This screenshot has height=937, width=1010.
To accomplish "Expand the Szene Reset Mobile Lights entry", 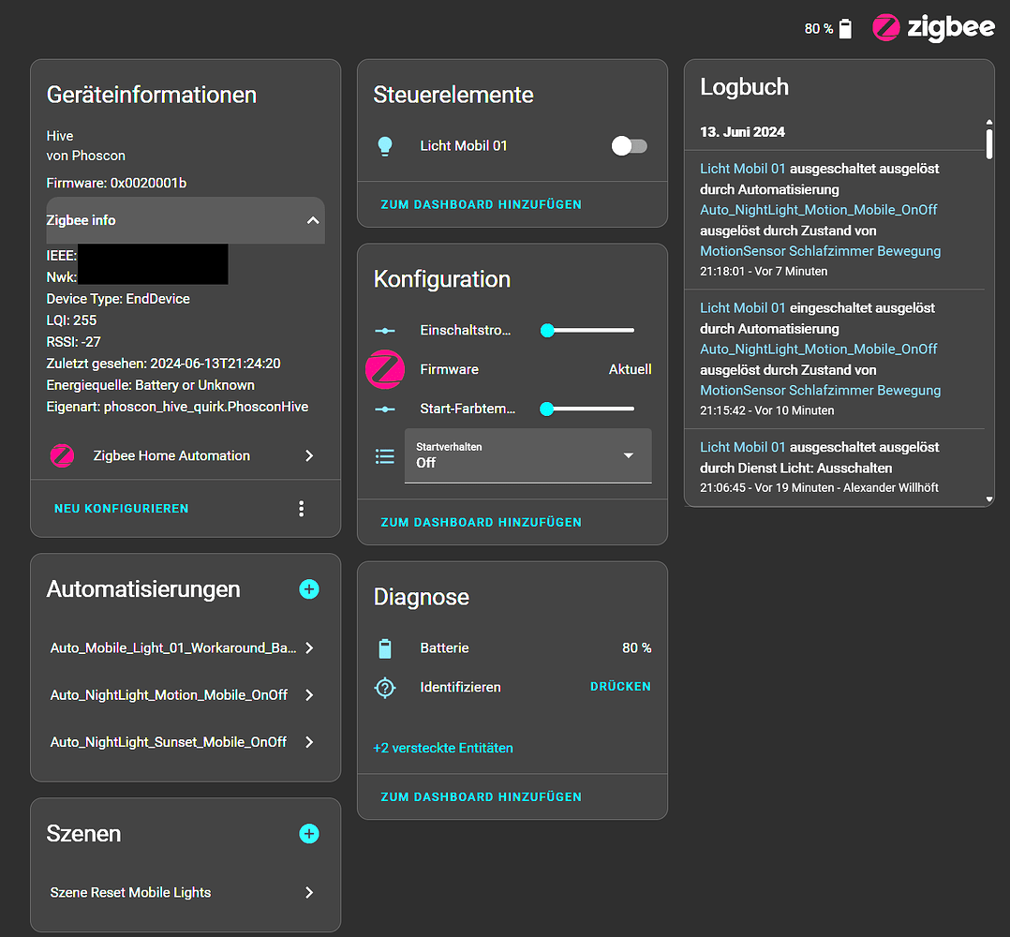I will 308,892.
